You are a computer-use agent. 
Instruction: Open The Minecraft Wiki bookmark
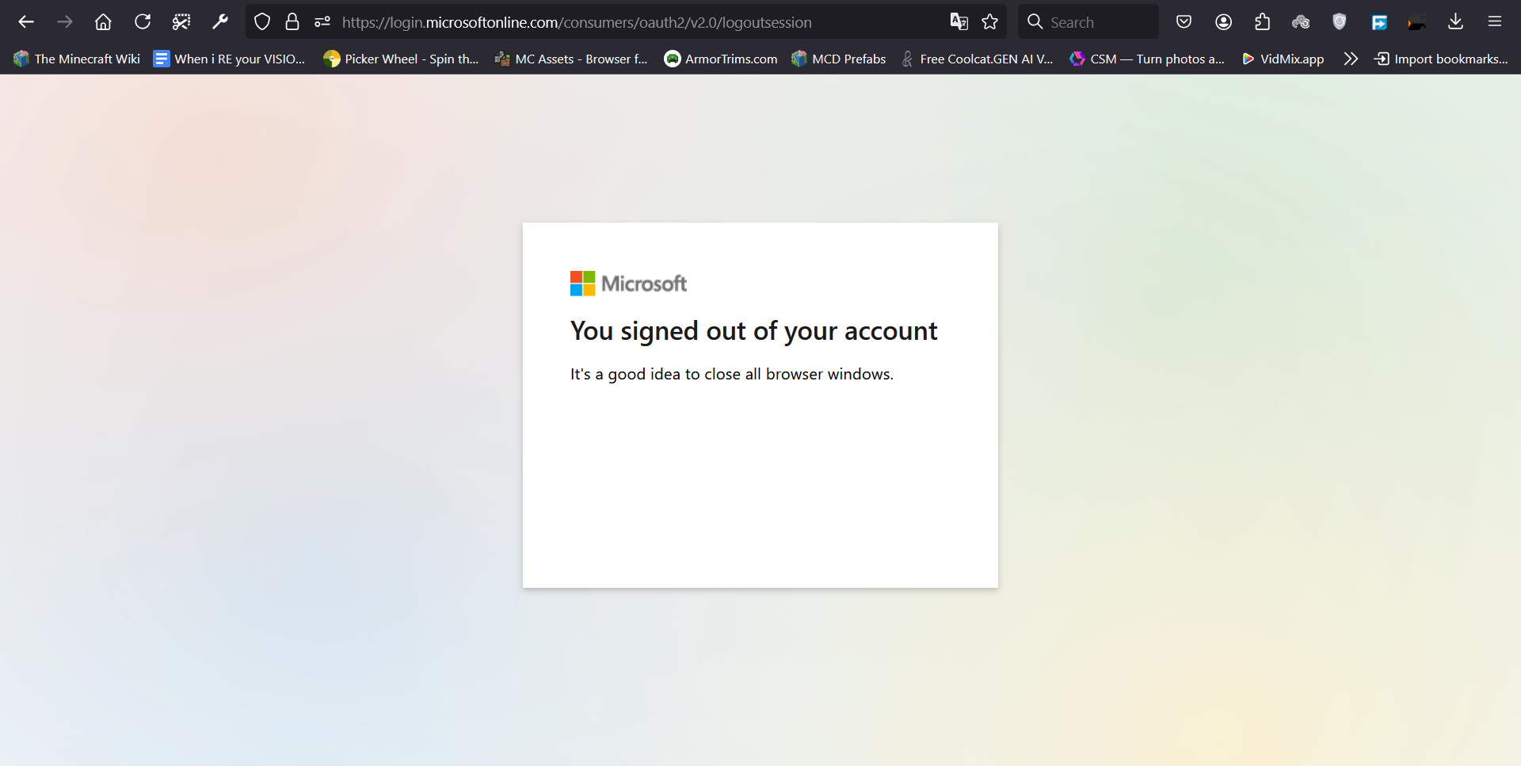(77, 59)
